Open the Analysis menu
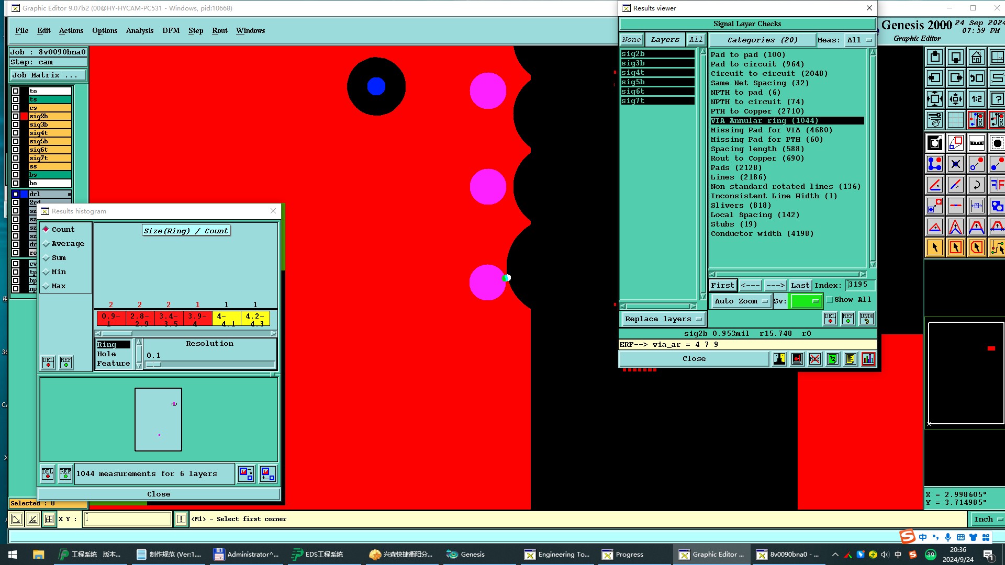 tap(139, 30)
